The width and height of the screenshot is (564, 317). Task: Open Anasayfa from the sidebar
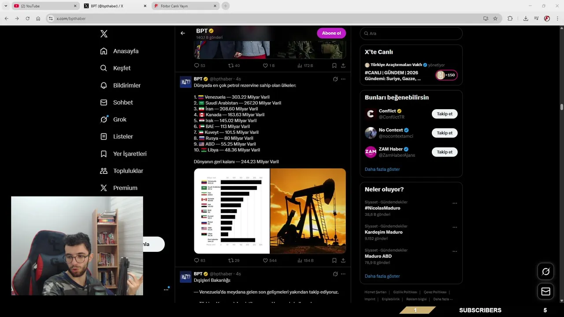pyautogui.click(x=119, y=51)
